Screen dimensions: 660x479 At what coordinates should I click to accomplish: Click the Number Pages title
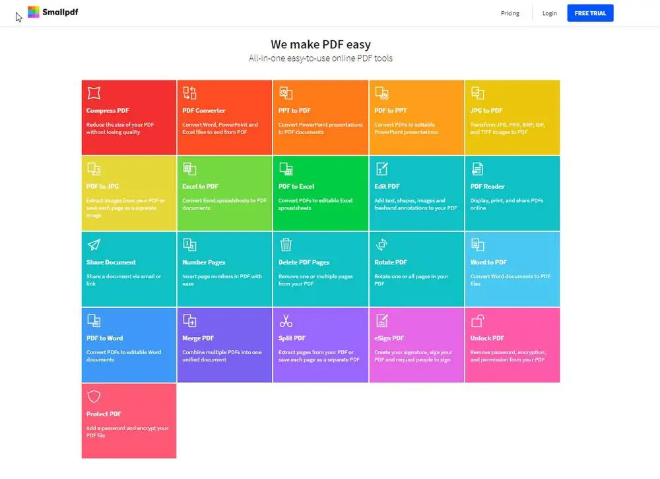[204, 262]
